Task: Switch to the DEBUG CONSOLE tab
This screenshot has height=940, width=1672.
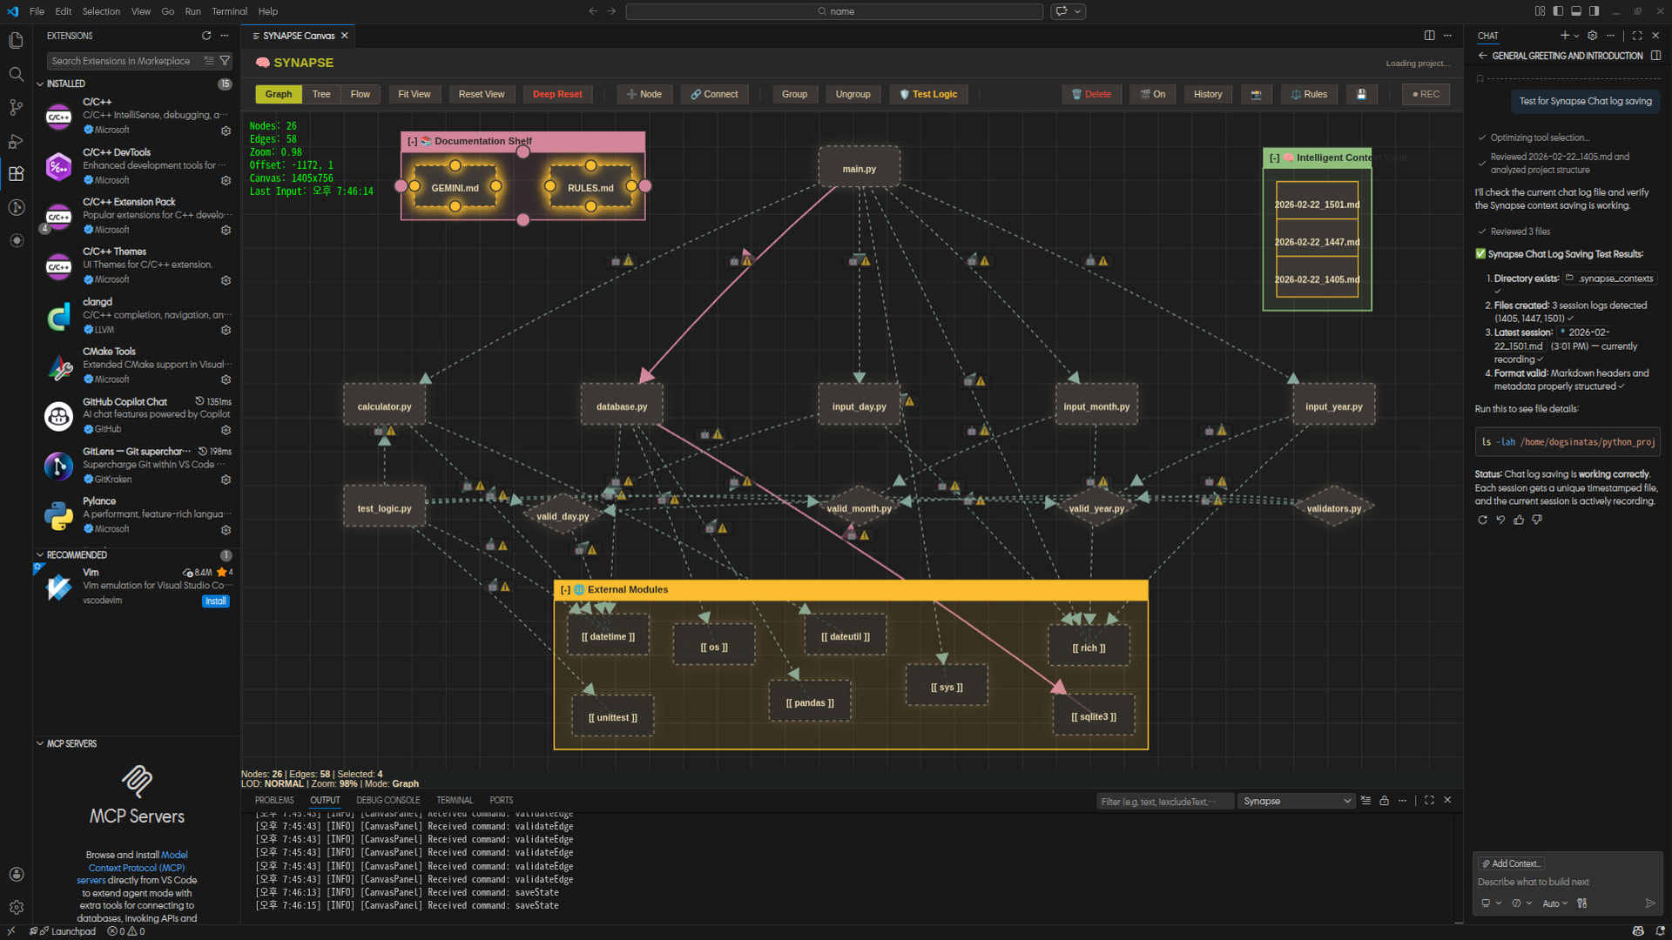Action: click(388, 801)
